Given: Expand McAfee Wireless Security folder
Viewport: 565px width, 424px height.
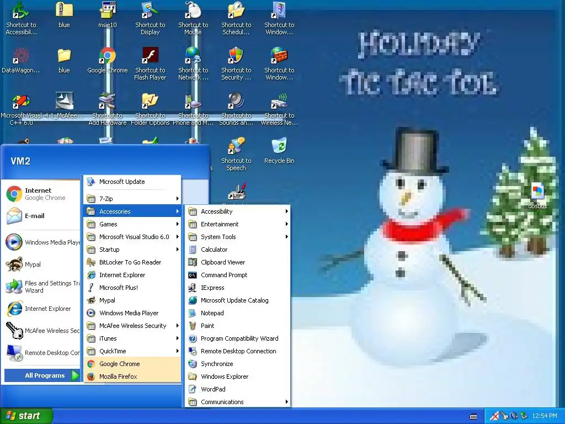Looking at the screenshot, I should 132,326.
